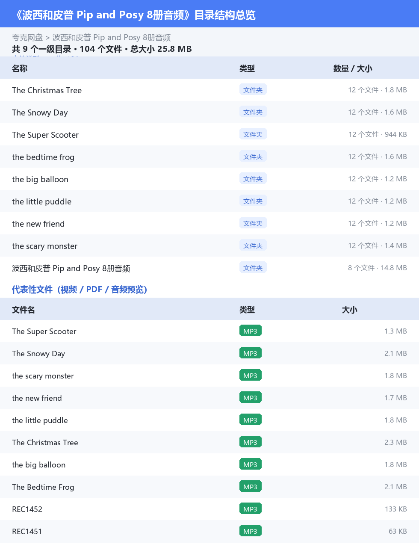The width and height of the screenshot is (419, 556).
Task: Click MP3 badge for REC1452
Action: pyautogui.click(x=251, y=509)
